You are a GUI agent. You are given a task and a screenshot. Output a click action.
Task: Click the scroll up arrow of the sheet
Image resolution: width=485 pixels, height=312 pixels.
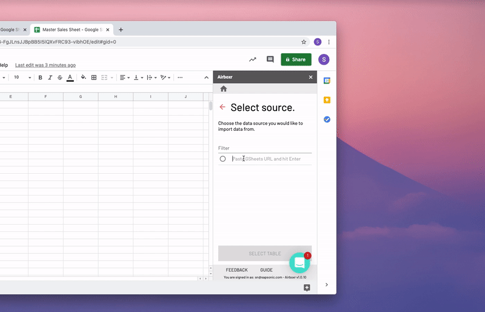(x=210, y=268)
